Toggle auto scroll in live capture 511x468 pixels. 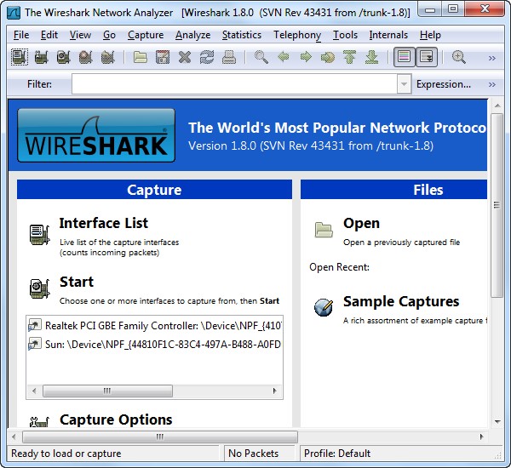click(x=427, y=57)
